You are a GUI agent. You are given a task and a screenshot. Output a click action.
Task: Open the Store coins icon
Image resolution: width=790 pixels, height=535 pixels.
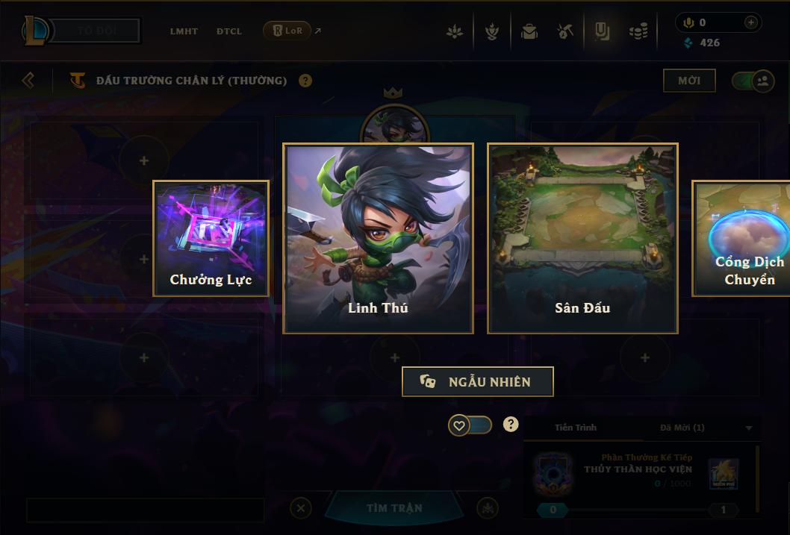(x=638, y=31)
